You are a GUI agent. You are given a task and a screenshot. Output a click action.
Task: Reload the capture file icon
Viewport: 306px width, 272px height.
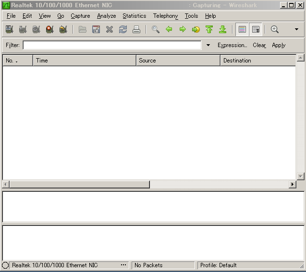(123, 29)
